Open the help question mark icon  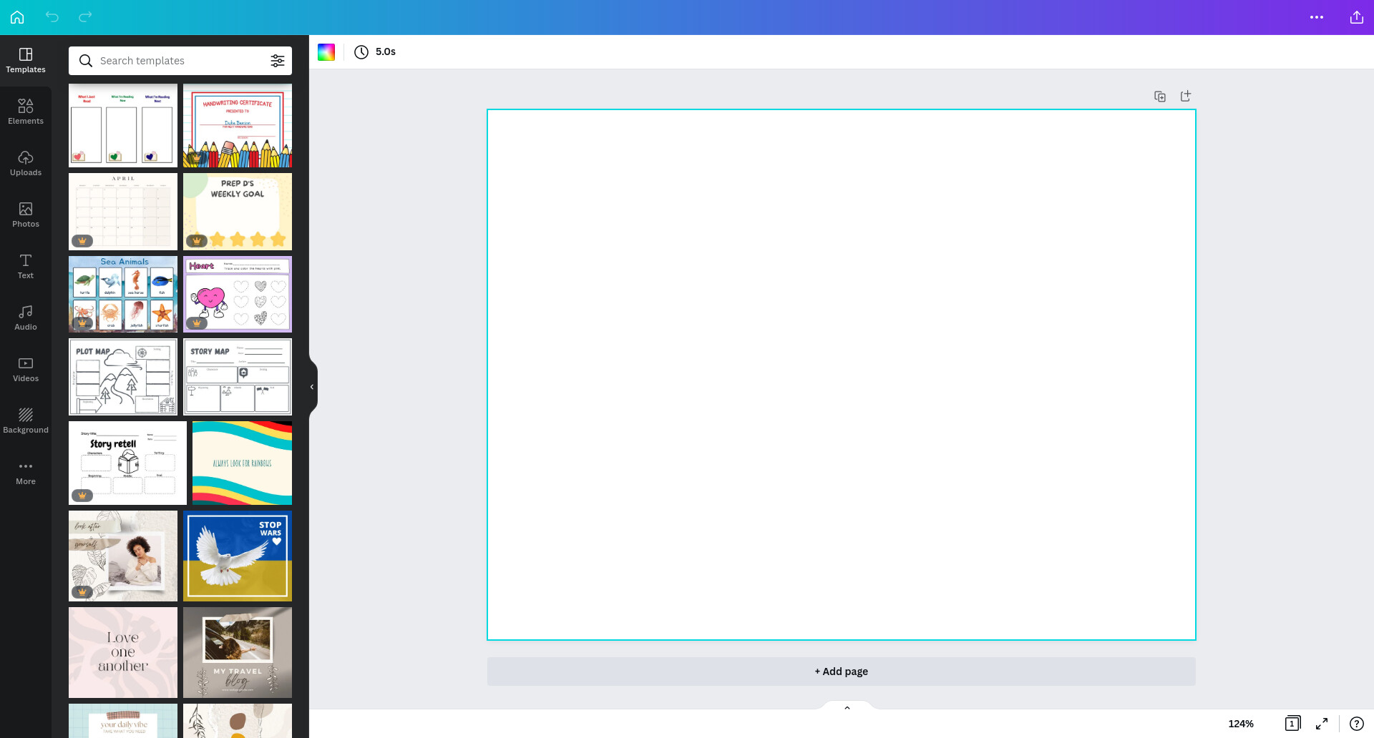click(1356, 724)
